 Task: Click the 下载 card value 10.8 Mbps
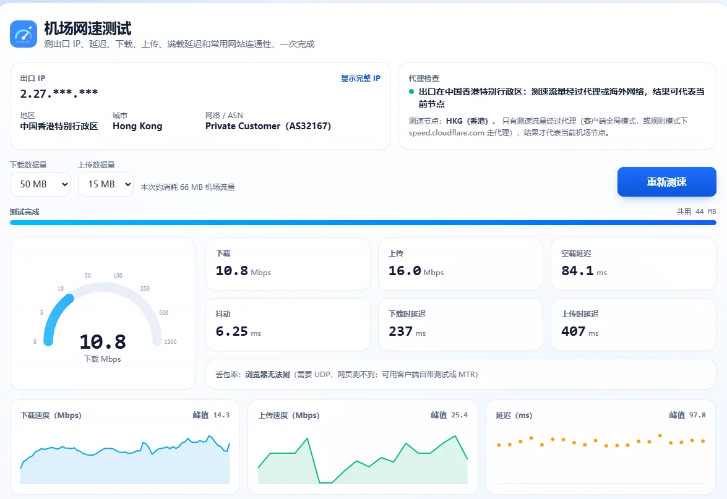click(243, 271)
